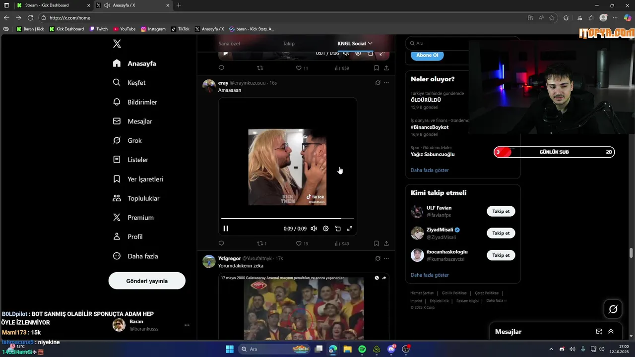Screen dimensions: 635x357
Task: Compose new message in Mesajlar drawer
Action: (x=599, y=332)
